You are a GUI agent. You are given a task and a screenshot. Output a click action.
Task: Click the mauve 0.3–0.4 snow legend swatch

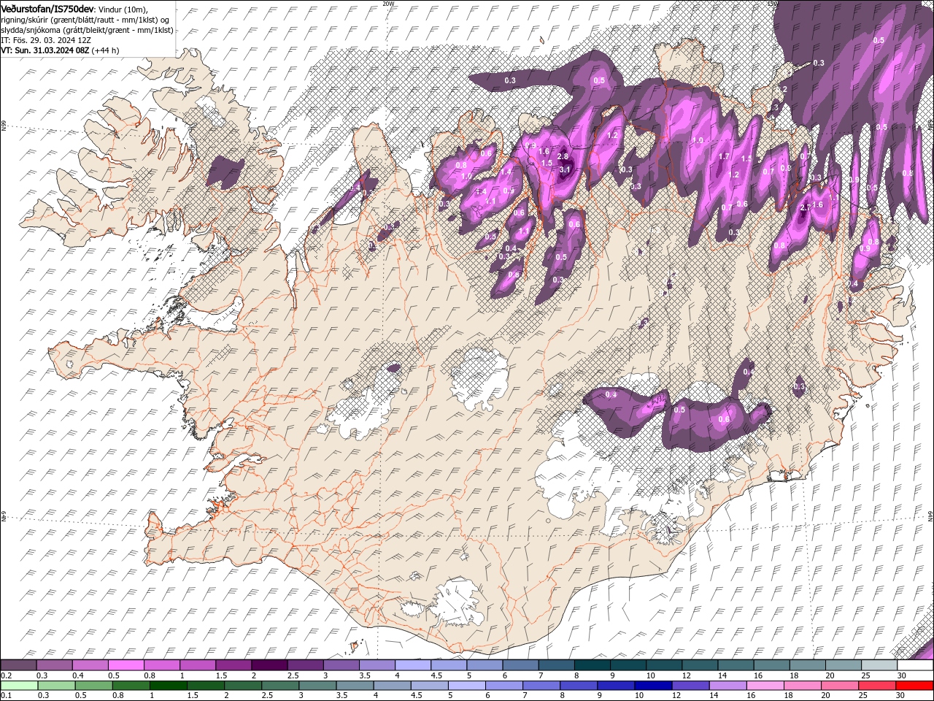click(54, 665)
